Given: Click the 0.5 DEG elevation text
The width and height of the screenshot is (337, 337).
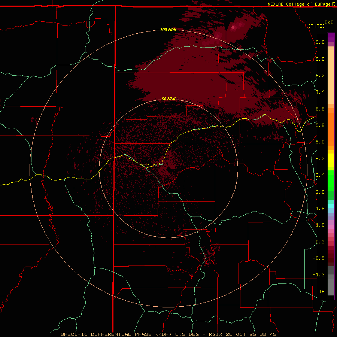Looking at the screenshot, I should coord(187,334).
